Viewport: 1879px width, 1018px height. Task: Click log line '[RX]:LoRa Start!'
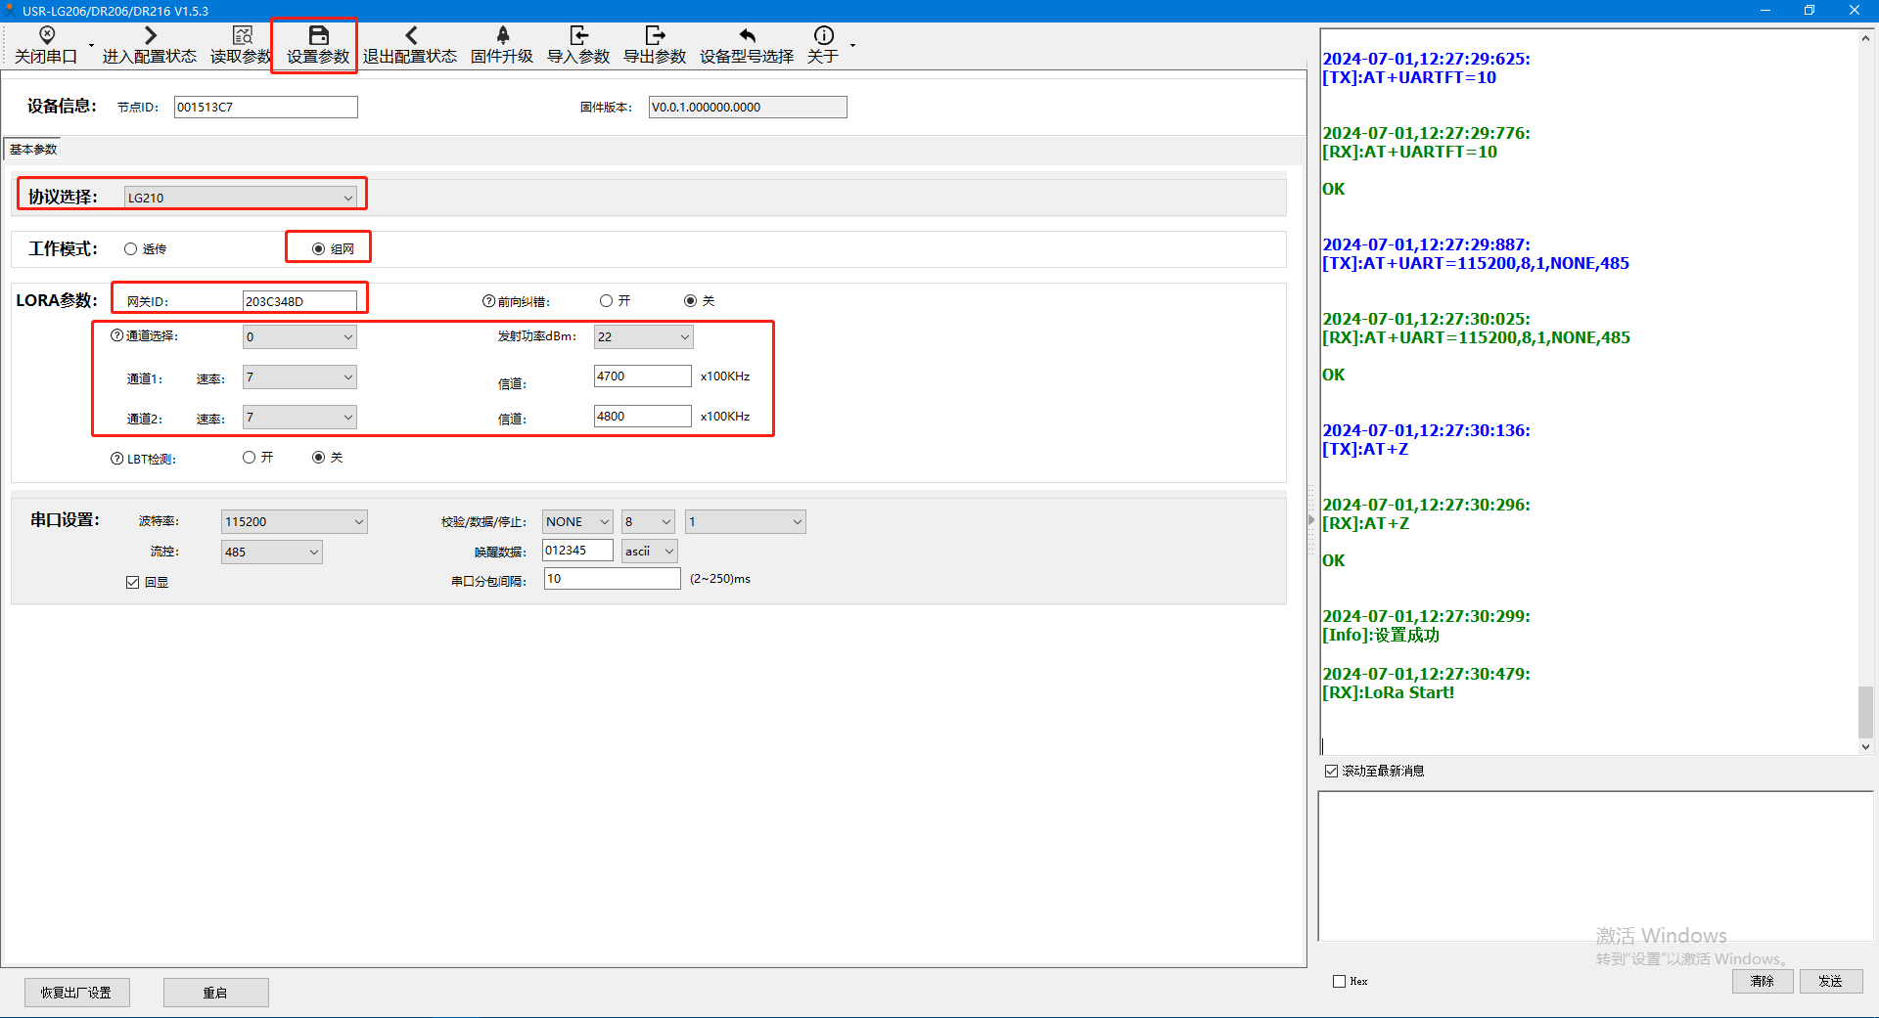1388,693
